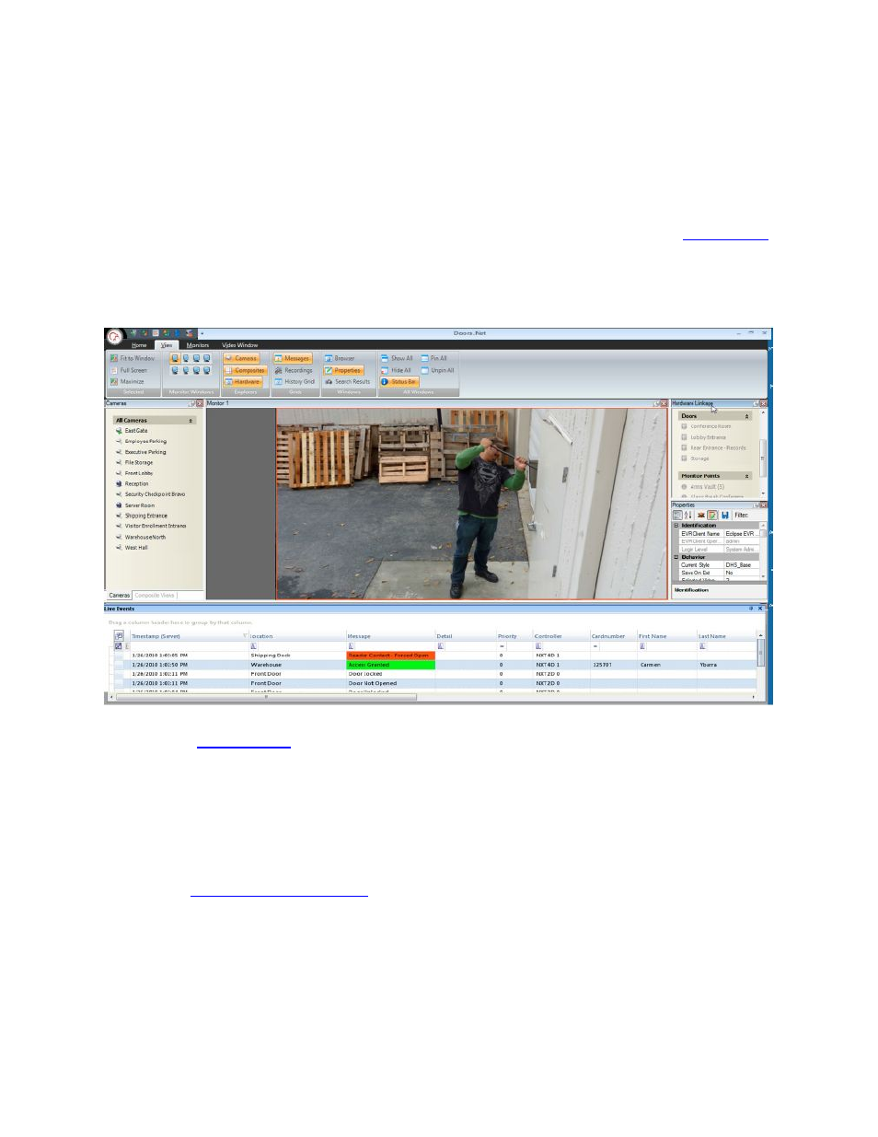The image size is (878, 1137).
Task: Click the Doors.Net round application button
Action: pyautogui.click(x=114, y=337)
